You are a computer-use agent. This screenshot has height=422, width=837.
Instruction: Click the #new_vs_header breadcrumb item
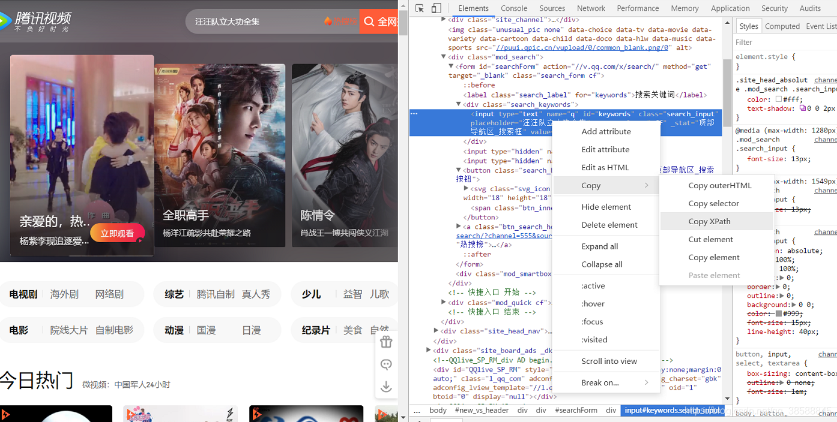[x=482, y=411]
